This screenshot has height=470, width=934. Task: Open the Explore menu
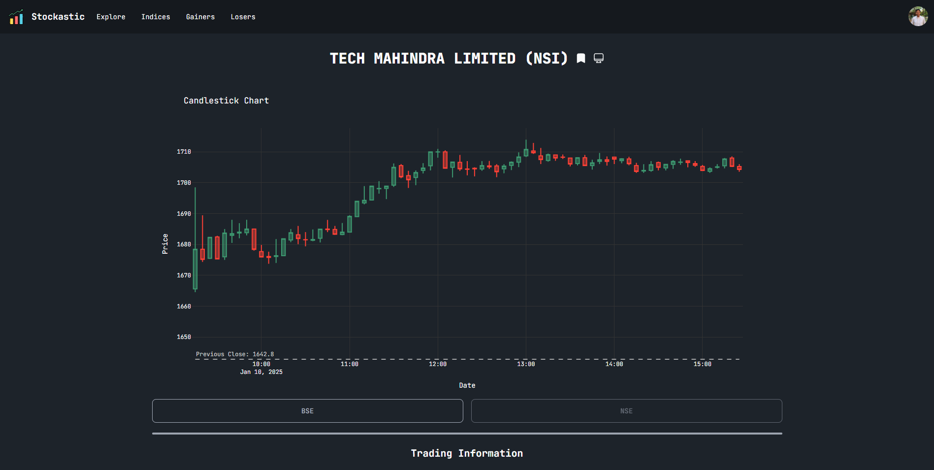[x=111, y=17]
